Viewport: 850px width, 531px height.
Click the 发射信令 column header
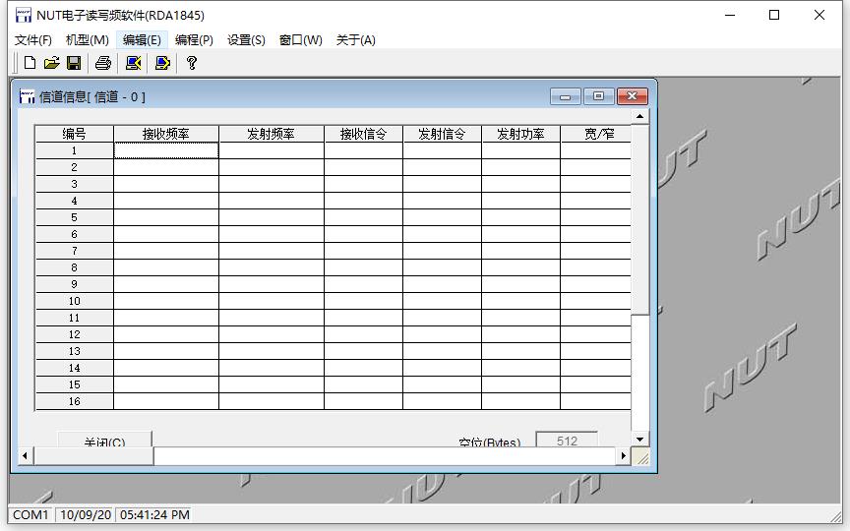[x=442, y=134]
